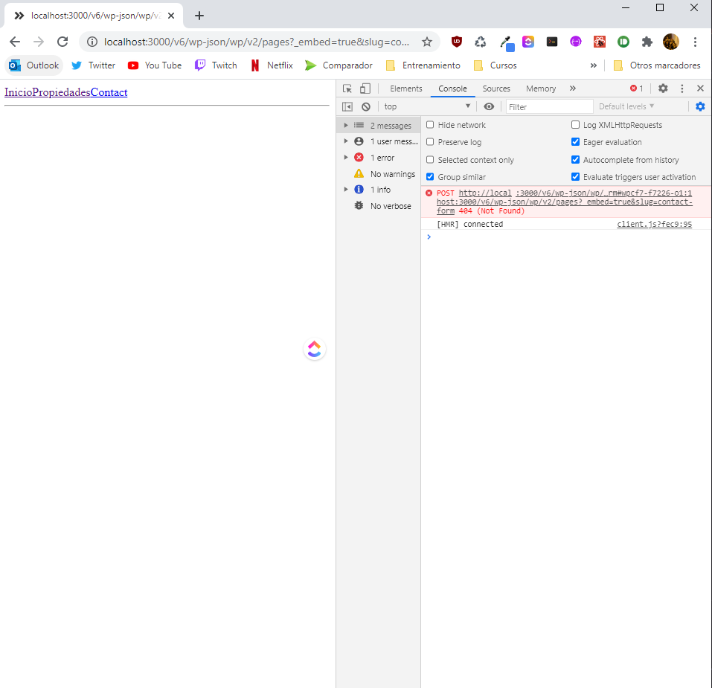
Task: Click the blue console settings gear
Action: pyautogui.click(x=700, y=106)
